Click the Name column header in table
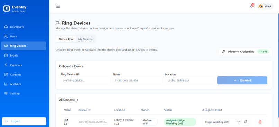The height and width of the screenshot is (127, 279). pyautogui.click(x=67, y=110)
